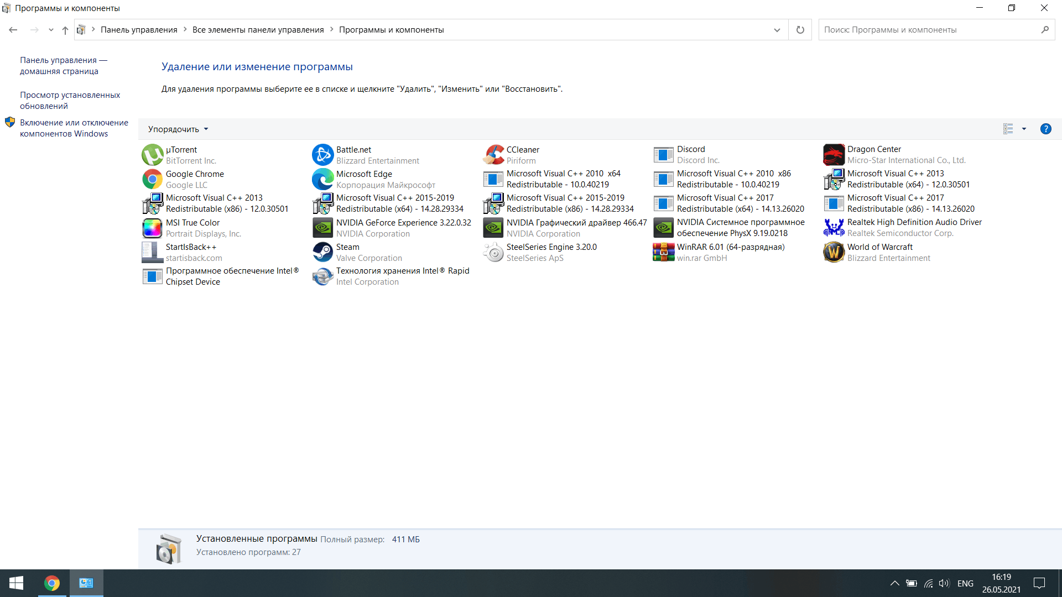The image size is (1062, 597).
Task: Refresh the address bar location
Action: pyautogui.click(x=800, y=30)
